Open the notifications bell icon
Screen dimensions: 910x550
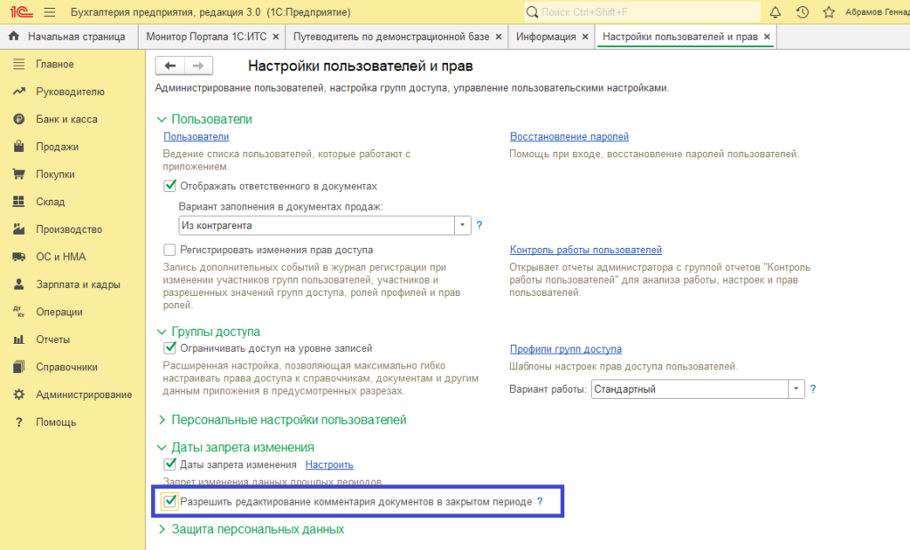pos(775,12)
